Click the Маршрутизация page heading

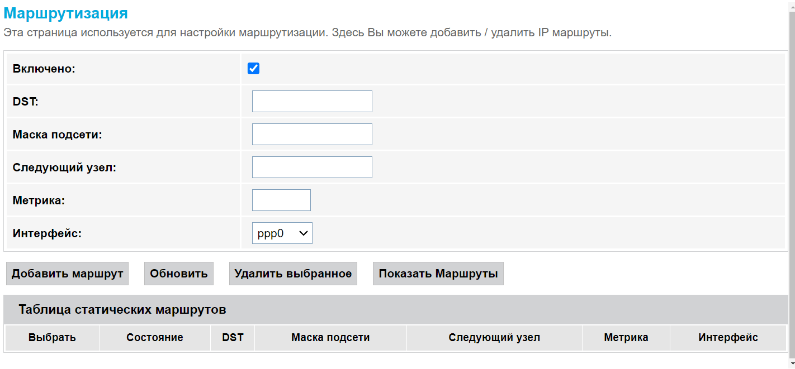point(66,13)
